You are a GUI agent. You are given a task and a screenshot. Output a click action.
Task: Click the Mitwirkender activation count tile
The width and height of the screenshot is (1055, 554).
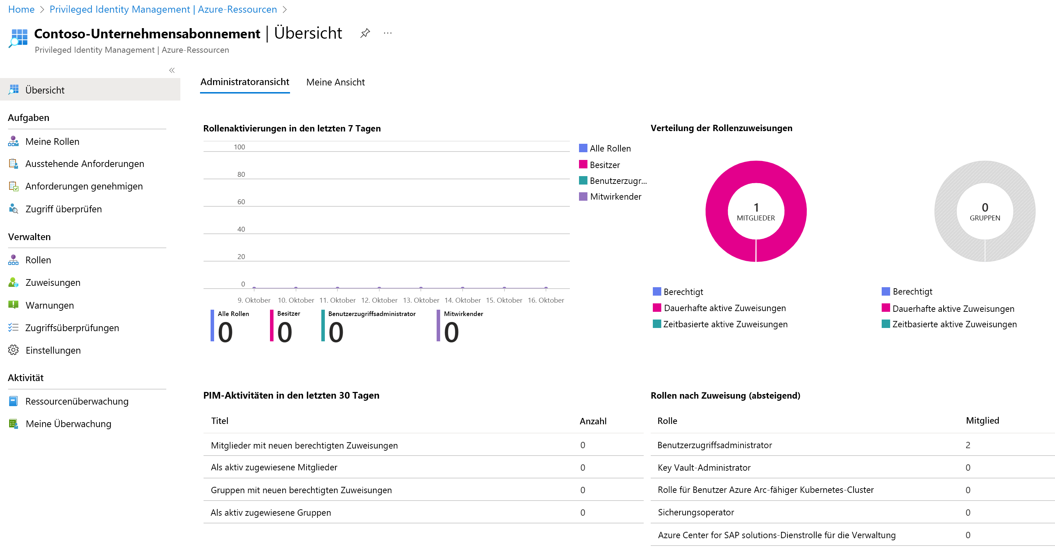coord(460,326)
